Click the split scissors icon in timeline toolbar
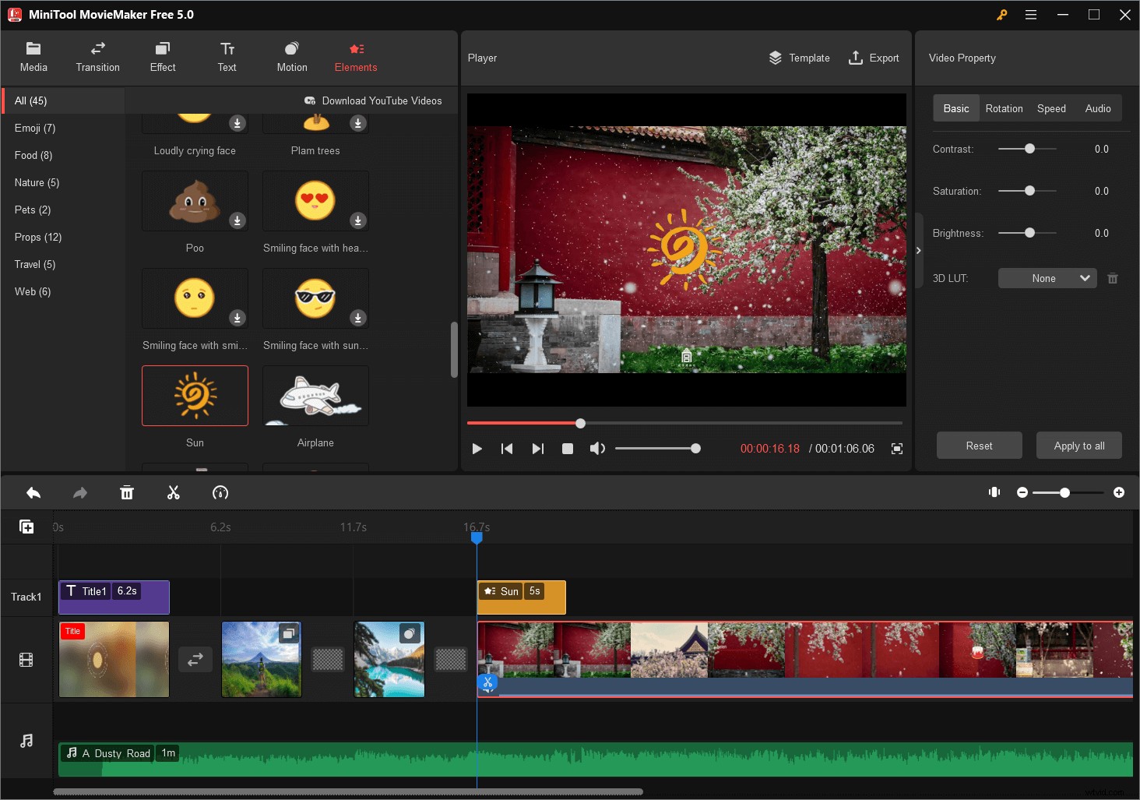Viewport: 1140px width, 800px height. pos(173,492)
